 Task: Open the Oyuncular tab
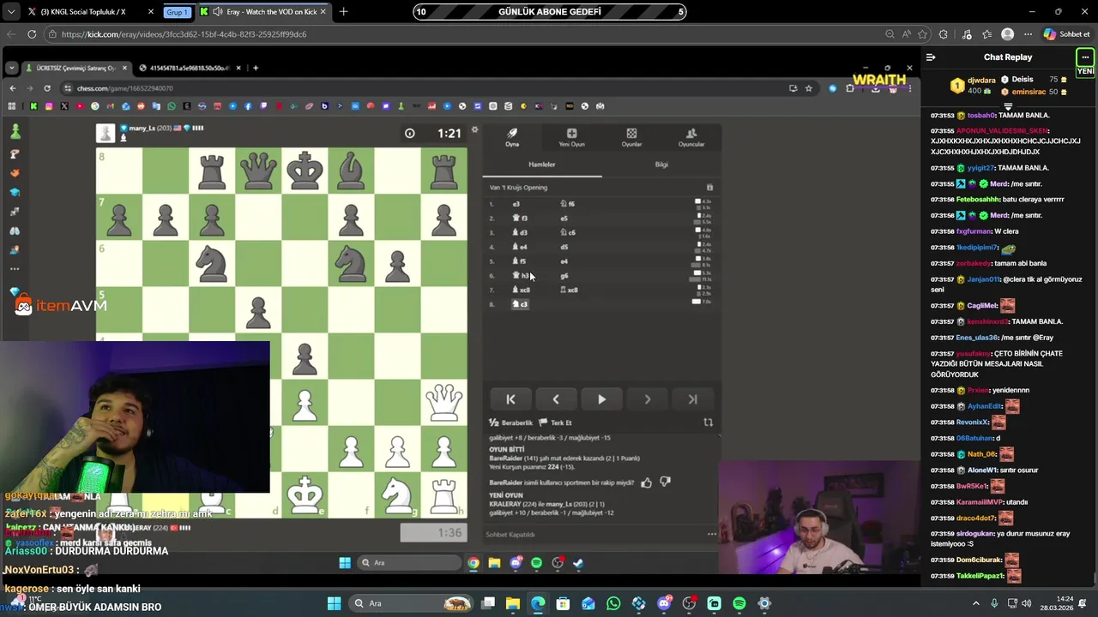pyautogui.click(x=691, y=138)
